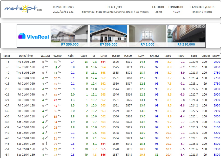Image resolution: width=221 pixels, height=158 pixels.
Task: Click the Snow column header
Action: [216, 56]
